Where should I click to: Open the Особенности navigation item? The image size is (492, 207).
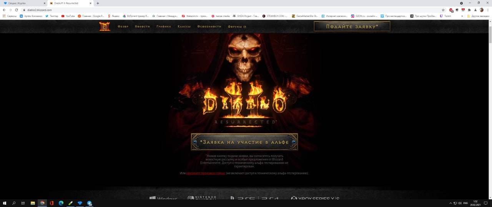click(209, 26)
